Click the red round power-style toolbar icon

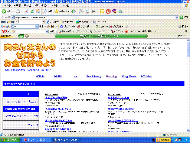[x=108, y=12]
